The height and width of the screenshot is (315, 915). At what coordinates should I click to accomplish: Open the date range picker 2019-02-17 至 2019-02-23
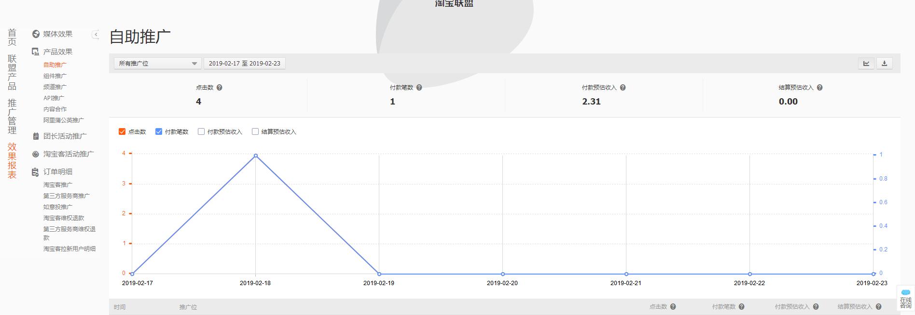pyautogui.click(x=245, y=64)
